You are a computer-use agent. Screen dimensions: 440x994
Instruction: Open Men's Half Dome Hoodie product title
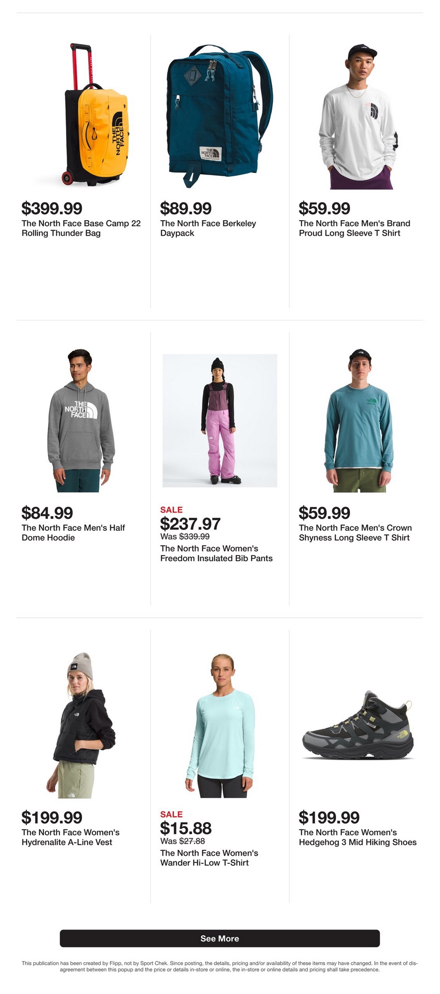coord(73,533)
